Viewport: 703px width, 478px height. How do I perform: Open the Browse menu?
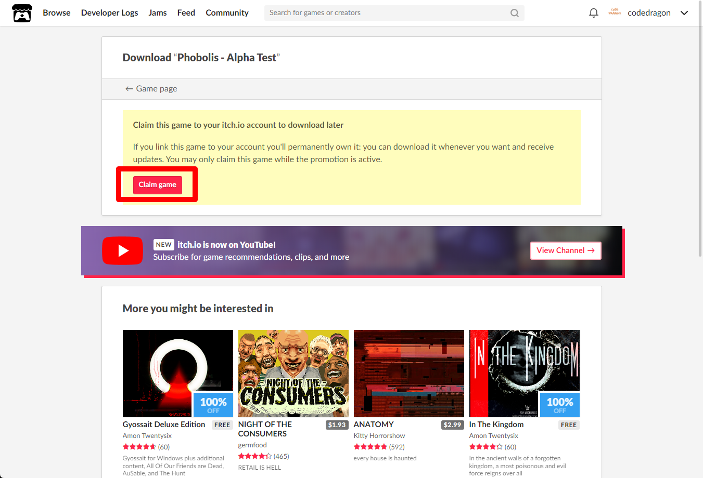[x=57, y=12]
